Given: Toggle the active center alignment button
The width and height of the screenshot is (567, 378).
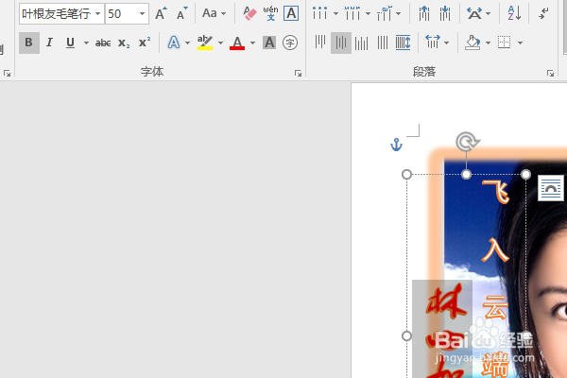Looking at the screenshot, I should point(341,43).
